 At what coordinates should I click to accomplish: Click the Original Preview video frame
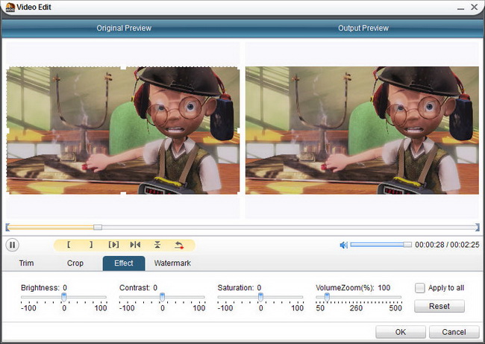(123, 131)
